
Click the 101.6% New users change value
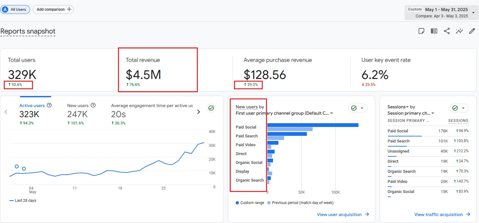point(76,123)
